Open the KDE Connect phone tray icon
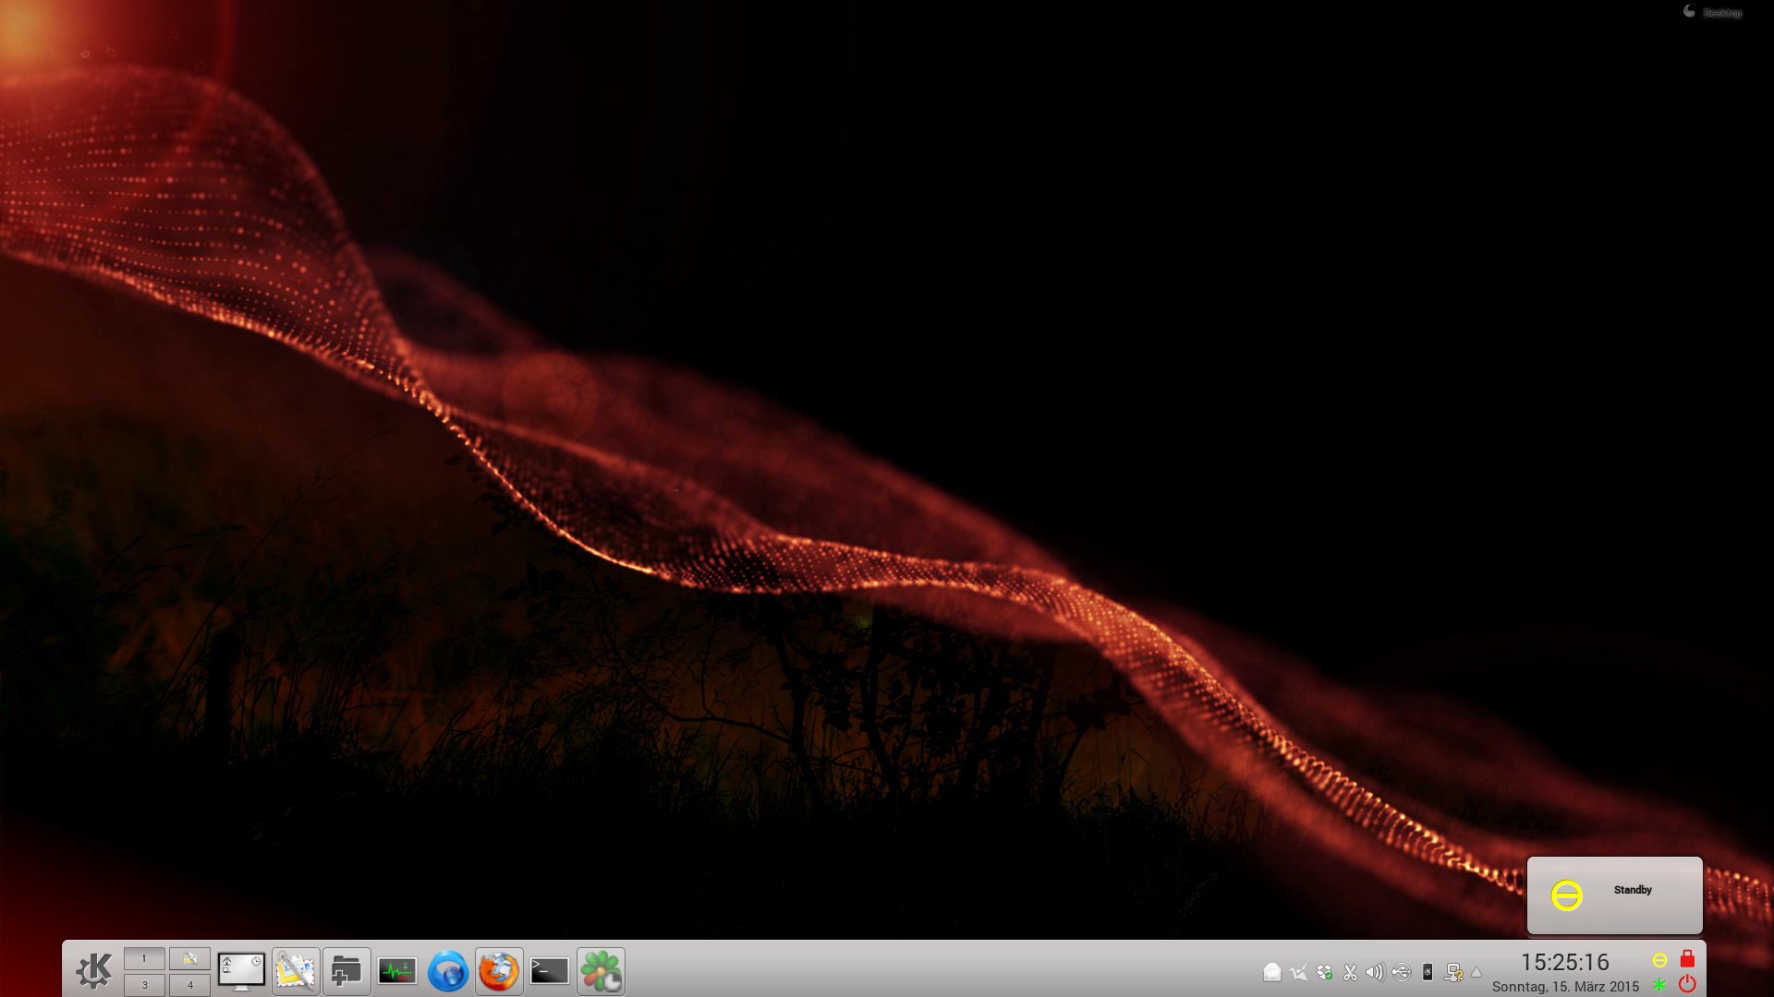Image resolution: width=1774 pixels, height=997 pixels. (x=1427, y=972)
